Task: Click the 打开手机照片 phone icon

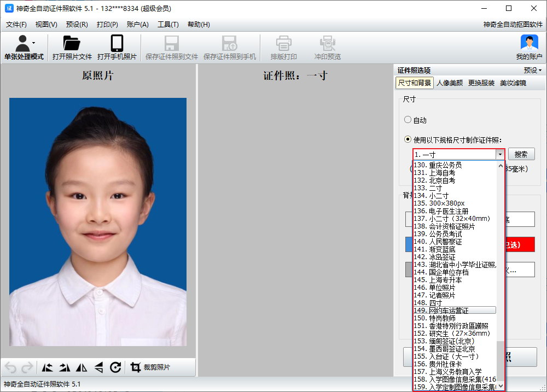Action: 117,44
